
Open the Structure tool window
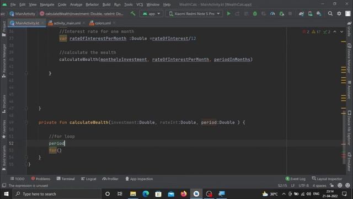pyautogui.click(x=4, y=104)
